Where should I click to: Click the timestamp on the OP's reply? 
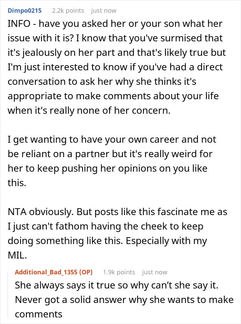(x=155, y=272)
